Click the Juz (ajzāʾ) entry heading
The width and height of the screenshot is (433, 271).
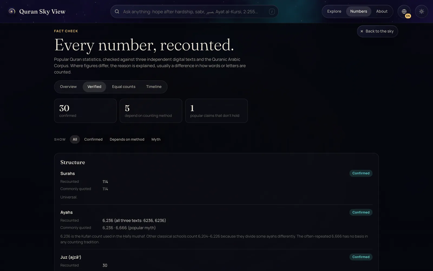pyautogui.click(x=71, y=257)
